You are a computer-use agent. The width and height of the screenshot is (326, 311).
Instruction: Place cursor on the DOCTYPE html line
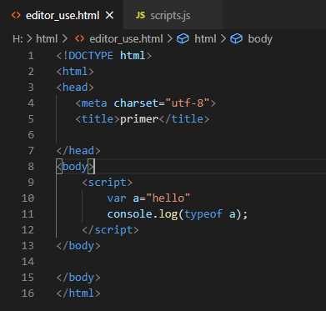tap(104, 56)
